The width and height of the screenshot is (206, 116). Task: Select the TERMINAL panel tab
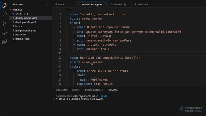point(113,90)
